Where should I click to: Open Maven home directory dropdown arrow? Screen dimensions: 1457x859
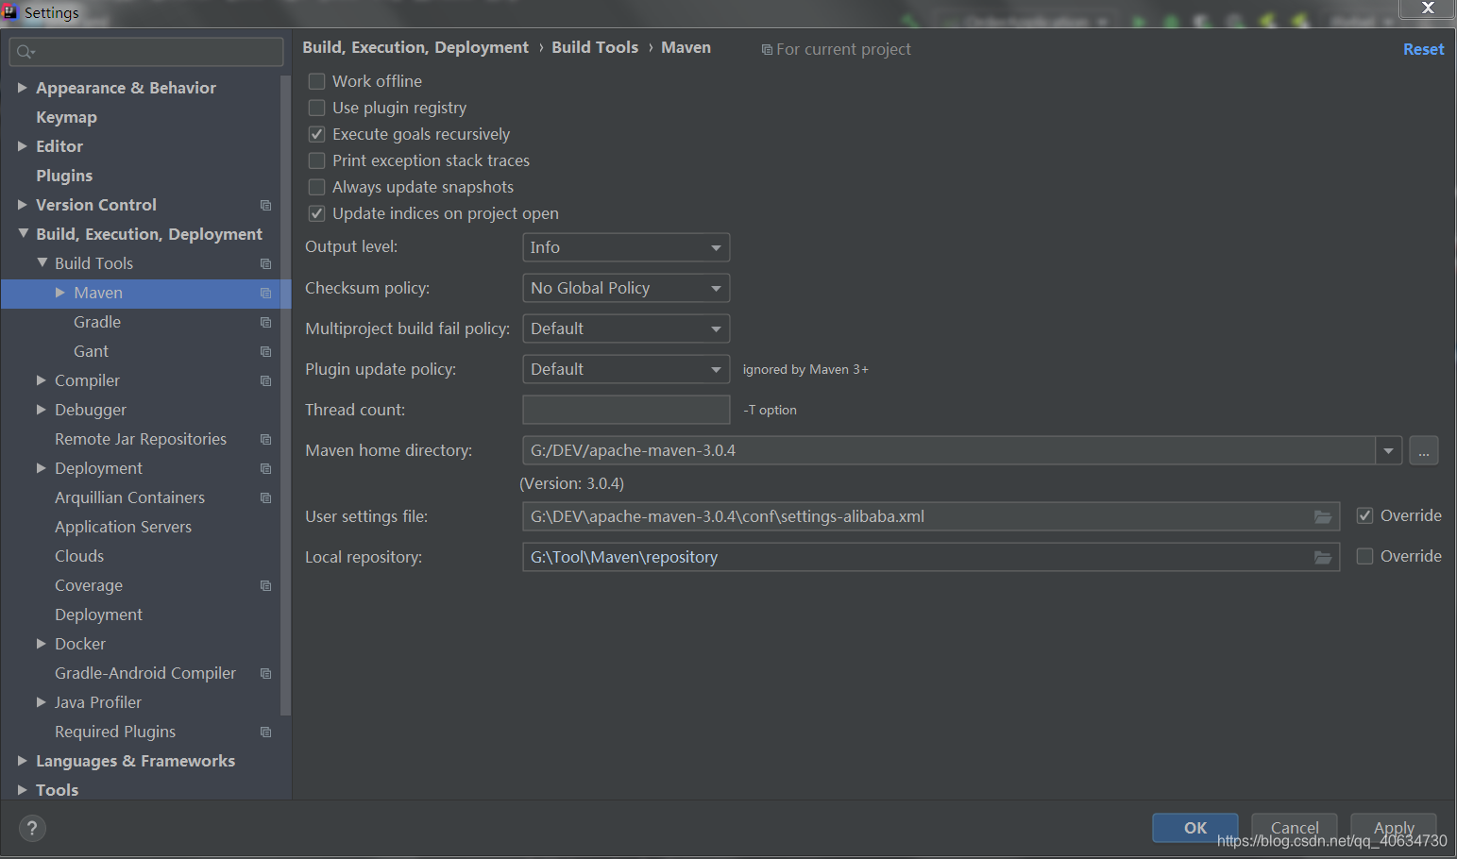point(1388,450)
